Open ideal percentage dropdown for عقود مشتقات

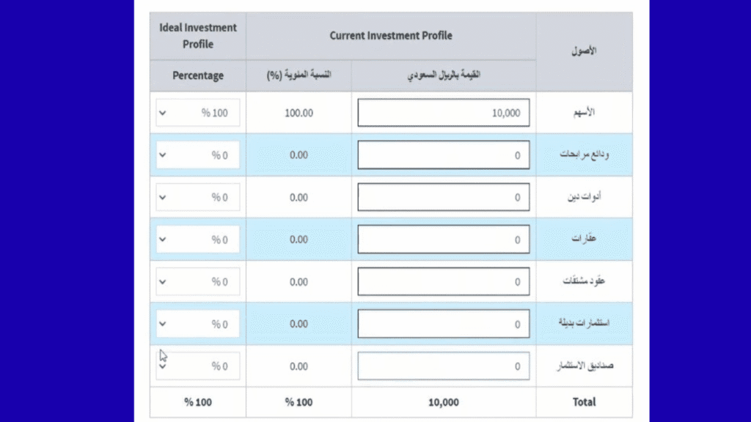[x=197, y=282]
